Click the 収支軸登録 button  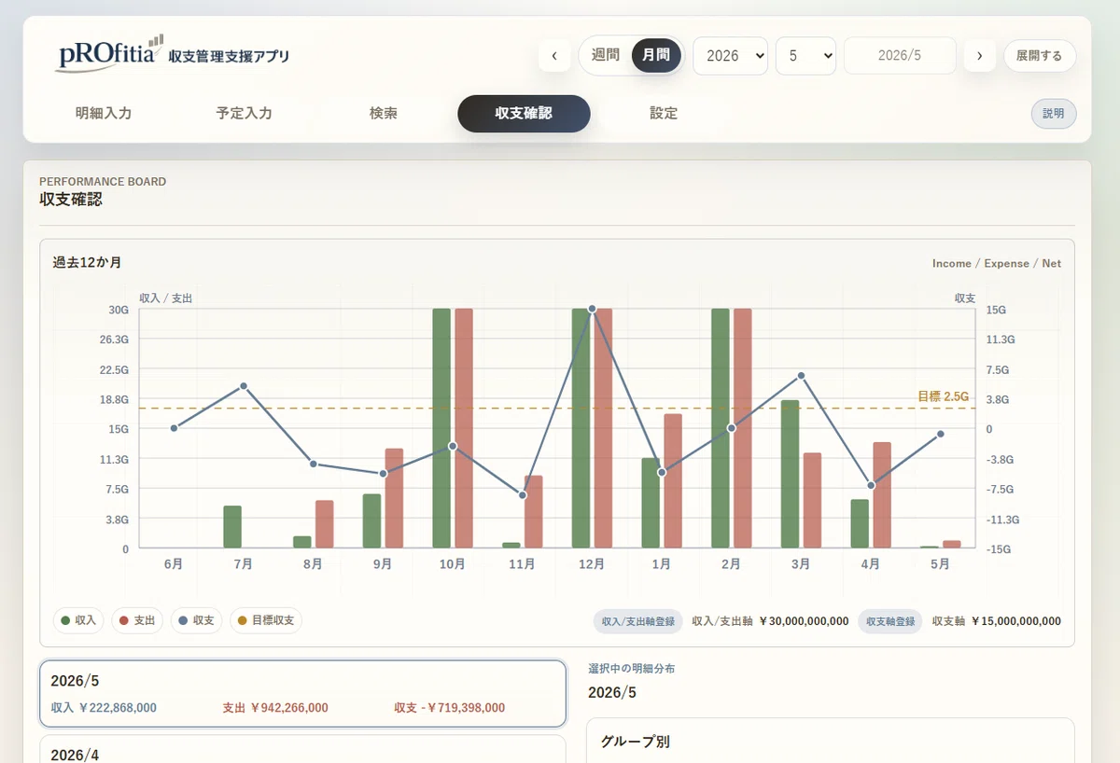[890, 621]
